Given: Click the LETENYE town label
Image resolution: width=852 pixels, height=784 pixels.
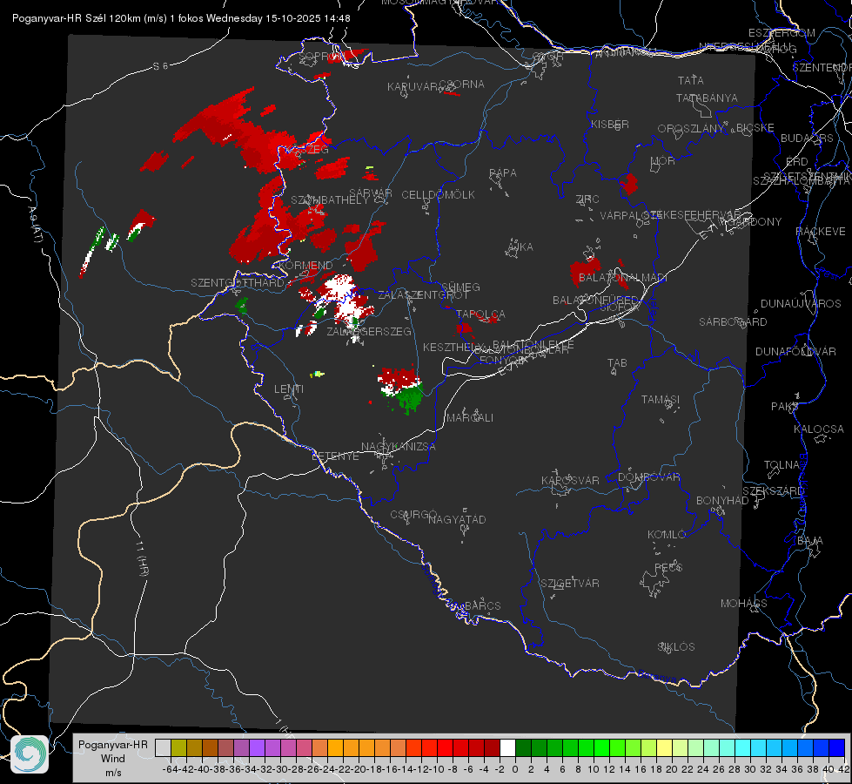Looking at the screenshot, I should tap(335, 456).
